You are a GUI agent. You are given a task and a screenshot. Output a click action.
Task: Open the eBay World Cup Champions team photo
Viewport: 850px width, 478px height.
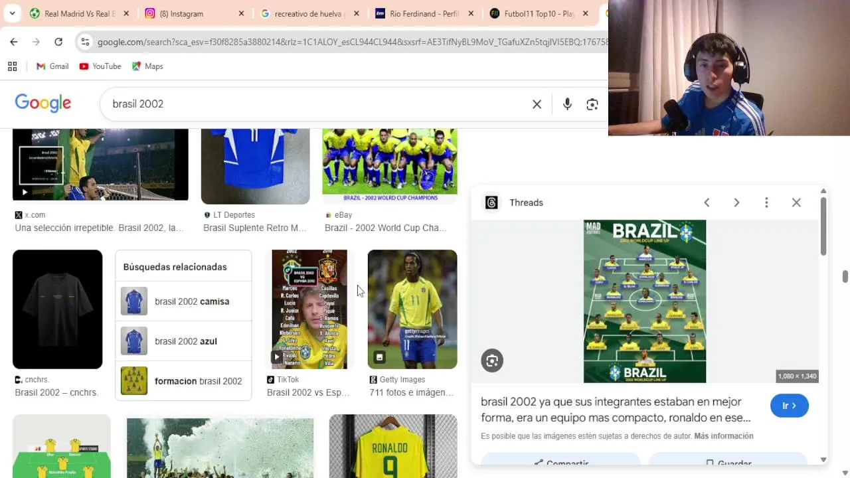[390, 165]
